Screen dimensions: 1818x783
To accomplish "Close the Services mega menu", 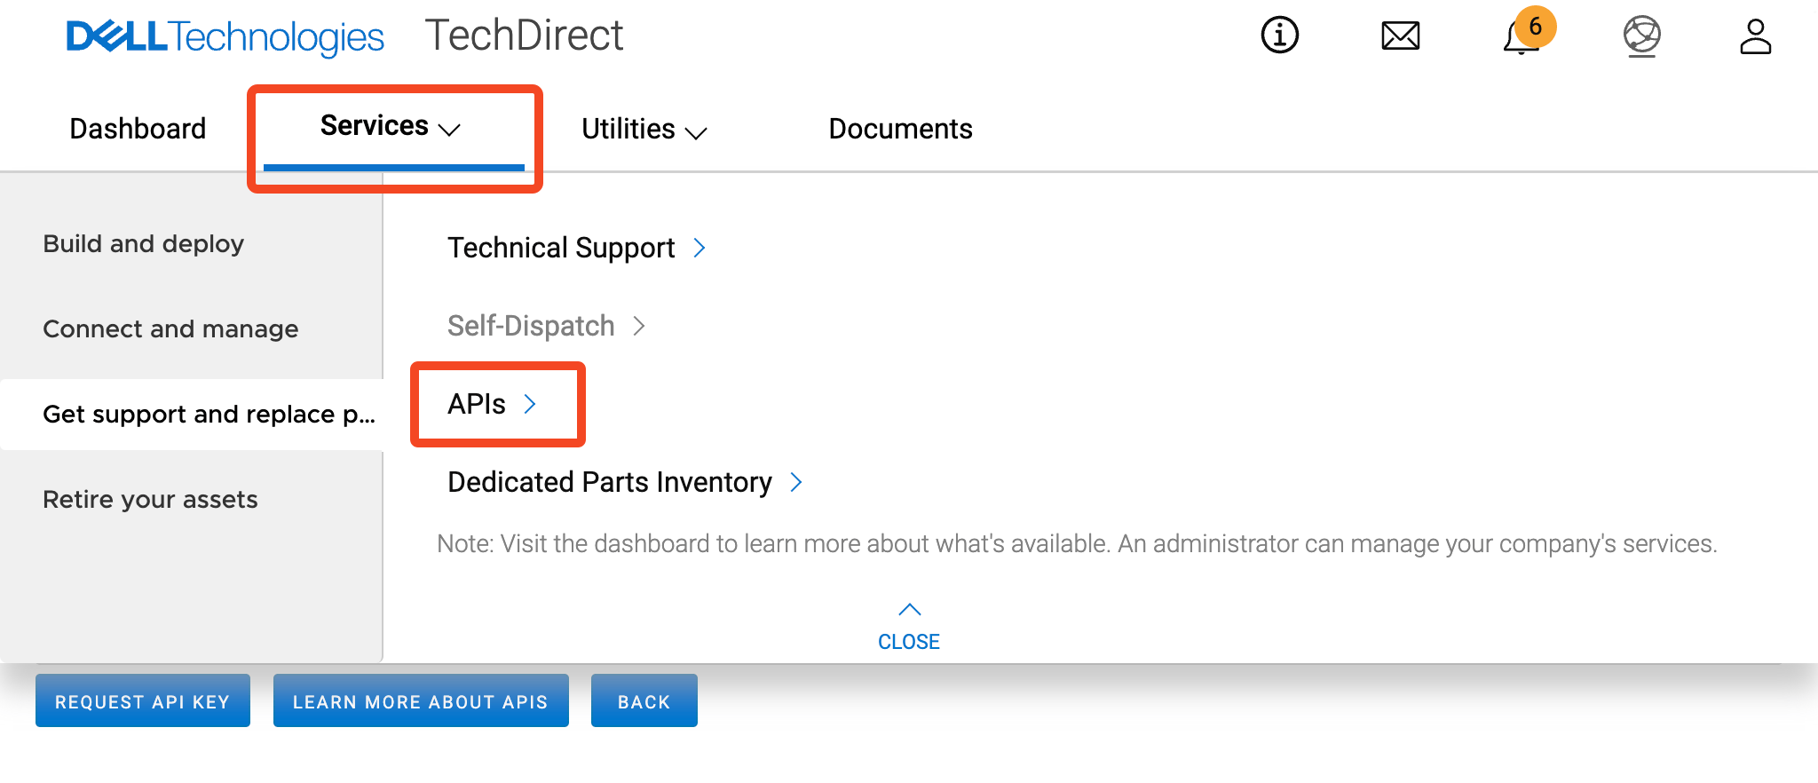I will pos(909,641).
